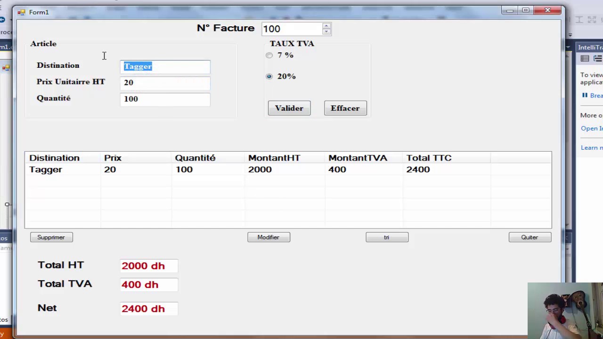Viewport: 603px width, 339px height.
Task: Click the Total TVA 400 dh value
Action: click(x=149, y=285)
